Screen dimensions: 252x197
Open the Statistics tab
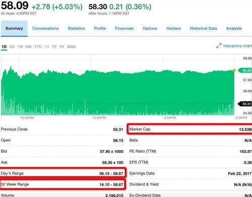pos(76,28)
